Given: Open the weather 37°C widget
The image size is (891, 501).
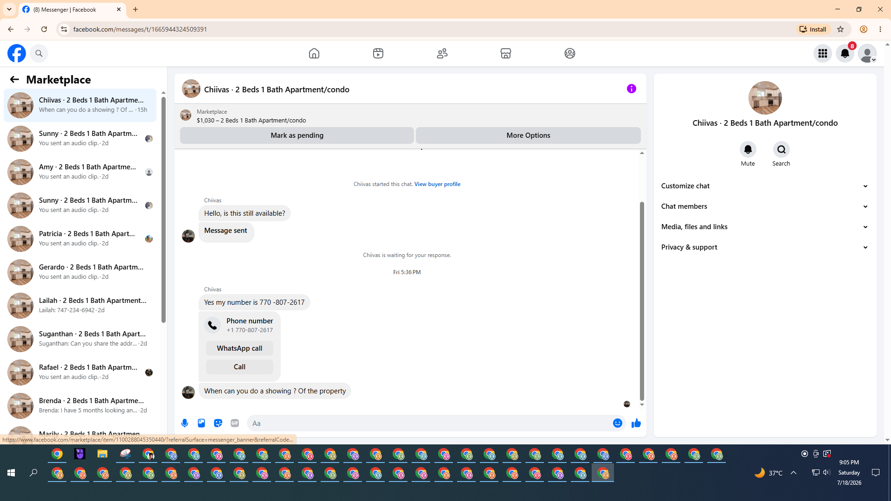Looking at the screenshot, I should coord(768,473).
